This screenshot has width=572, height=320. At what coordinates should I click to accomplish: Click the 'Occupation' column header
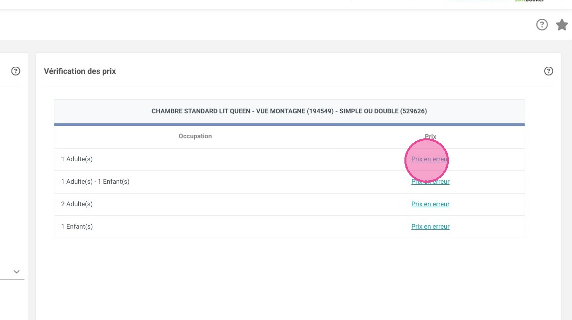[195, 136]
